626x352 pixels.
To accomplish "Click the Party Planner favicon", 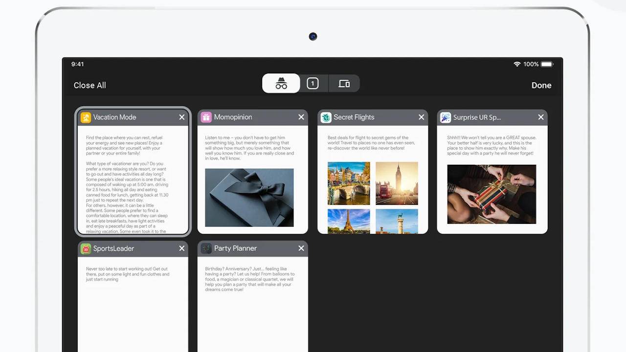I will point(206,248).
